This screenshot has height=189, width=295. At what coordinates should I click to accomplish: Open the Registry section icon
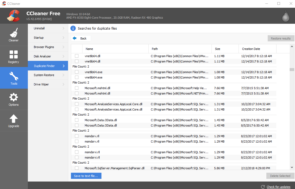point(14,54)
